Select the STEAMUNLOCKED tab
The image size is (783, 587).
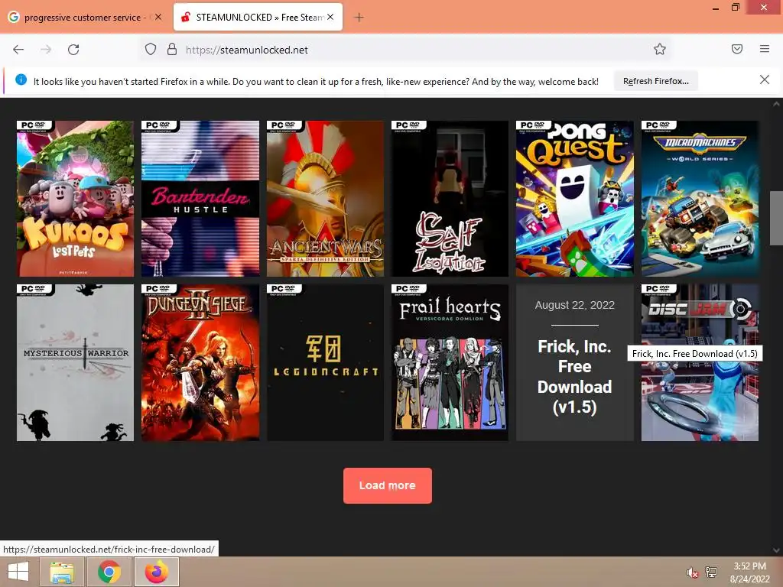(258, 18)
